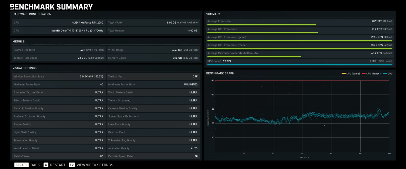Select the Maximum Frame Rate UNLIMITED row
Viewport: 406px width, 169px height.
click(153, 84)
